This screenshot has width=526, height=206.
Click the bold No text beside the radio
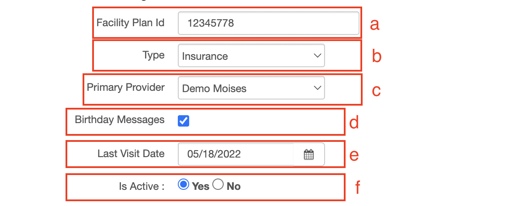[x=234, y=186]
